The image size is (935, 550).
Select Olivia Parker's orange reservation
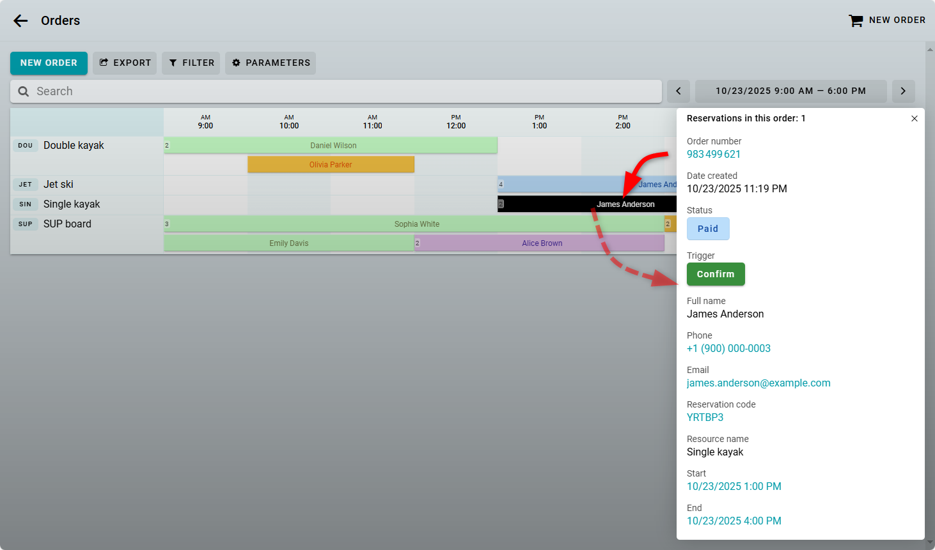[331, 165]
